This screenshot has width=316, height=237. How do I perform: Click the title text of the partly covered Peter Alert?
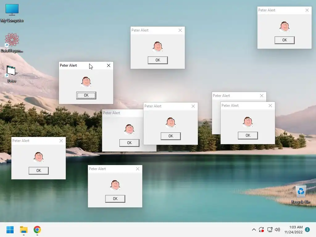click(111, 113)
